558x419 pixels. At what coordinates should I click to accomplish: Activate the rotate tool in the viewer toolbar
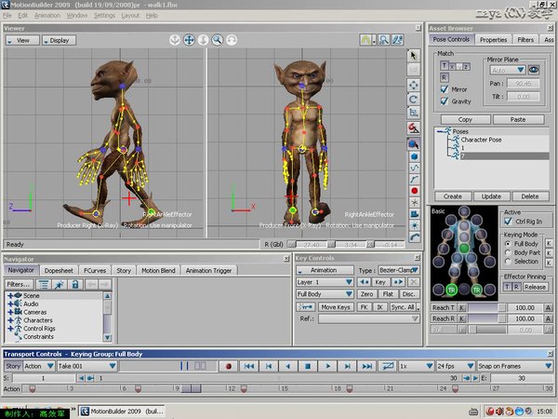click(413, 99)
